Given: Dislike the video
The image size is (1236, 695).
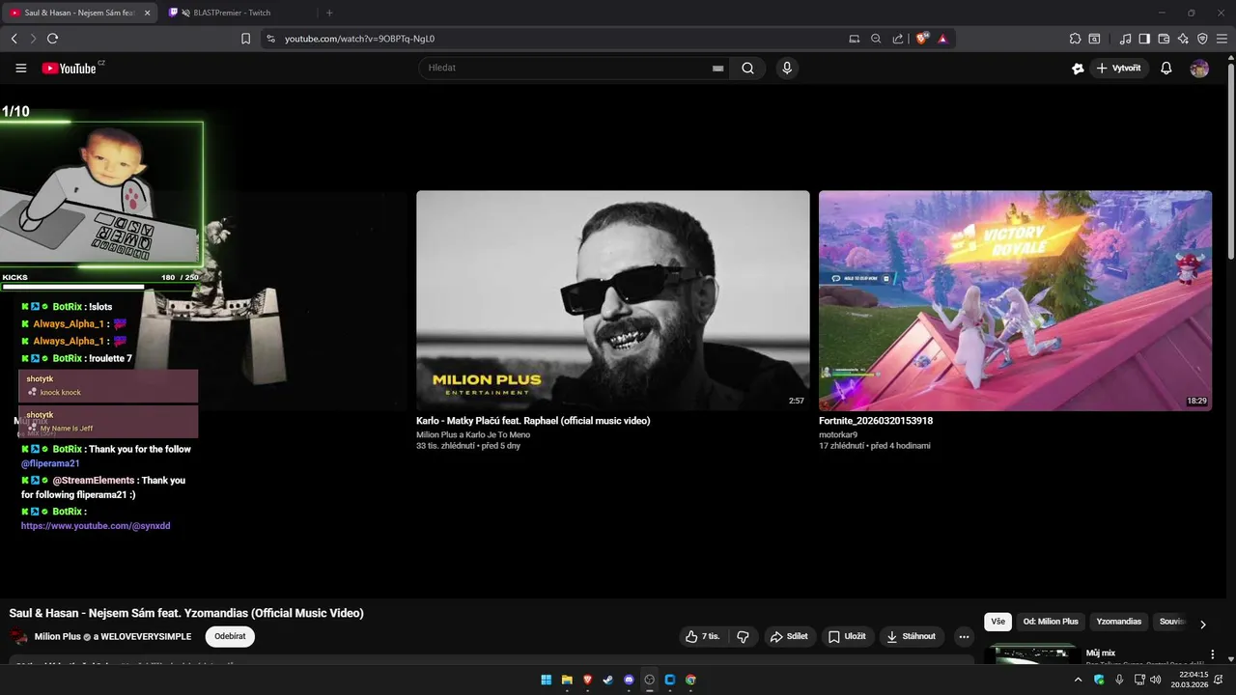Looking at the screenshot, I should click(x=743, y=636).
